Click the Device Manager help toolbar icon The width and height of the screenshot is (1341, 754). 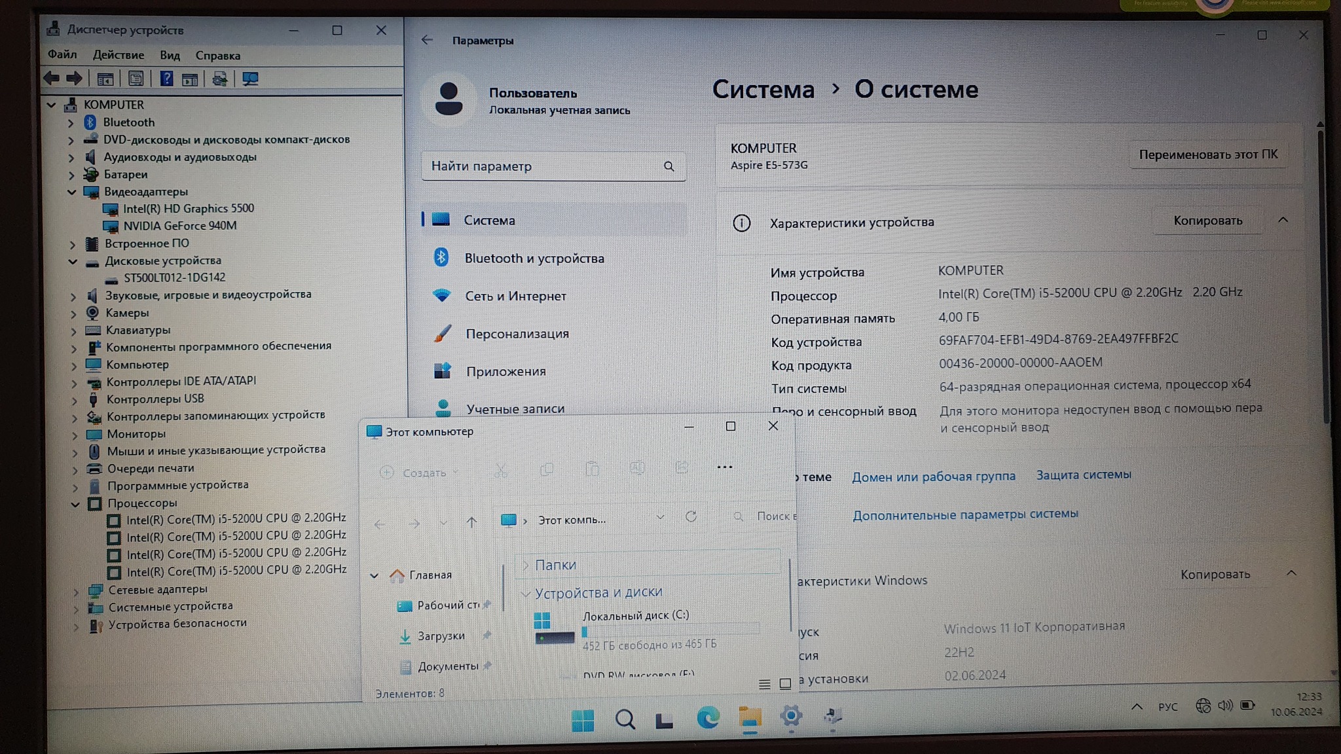pyautogui.click(x=166, y=79)
